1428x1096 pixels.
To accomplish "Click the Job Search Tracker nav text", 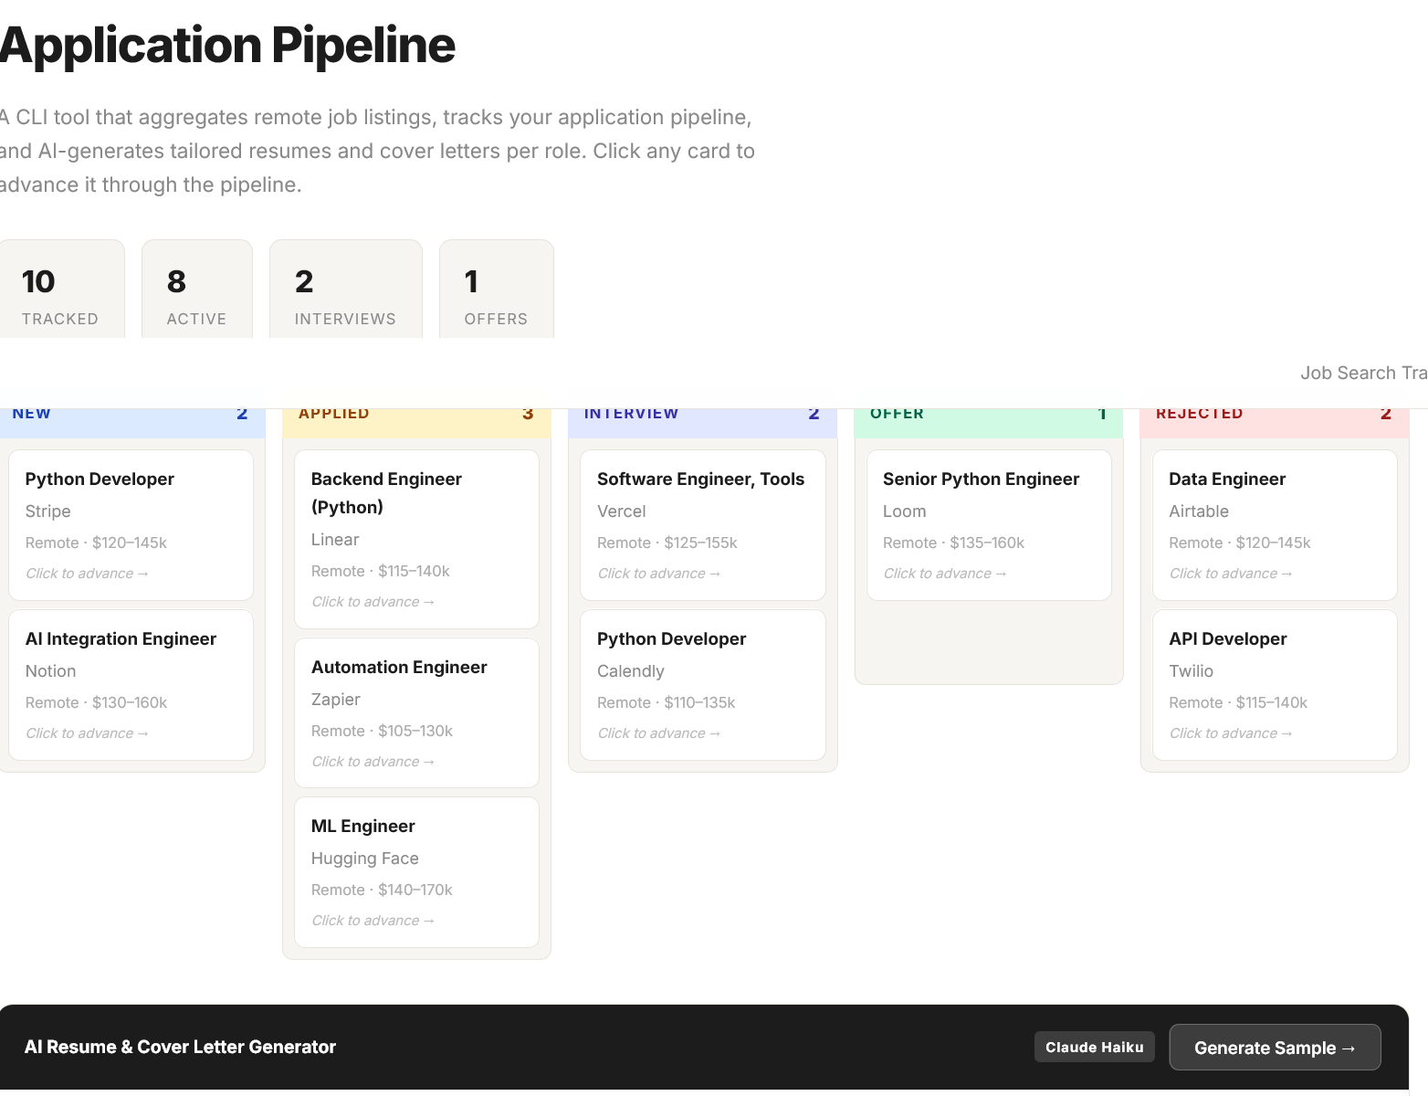I will 1360,373.
